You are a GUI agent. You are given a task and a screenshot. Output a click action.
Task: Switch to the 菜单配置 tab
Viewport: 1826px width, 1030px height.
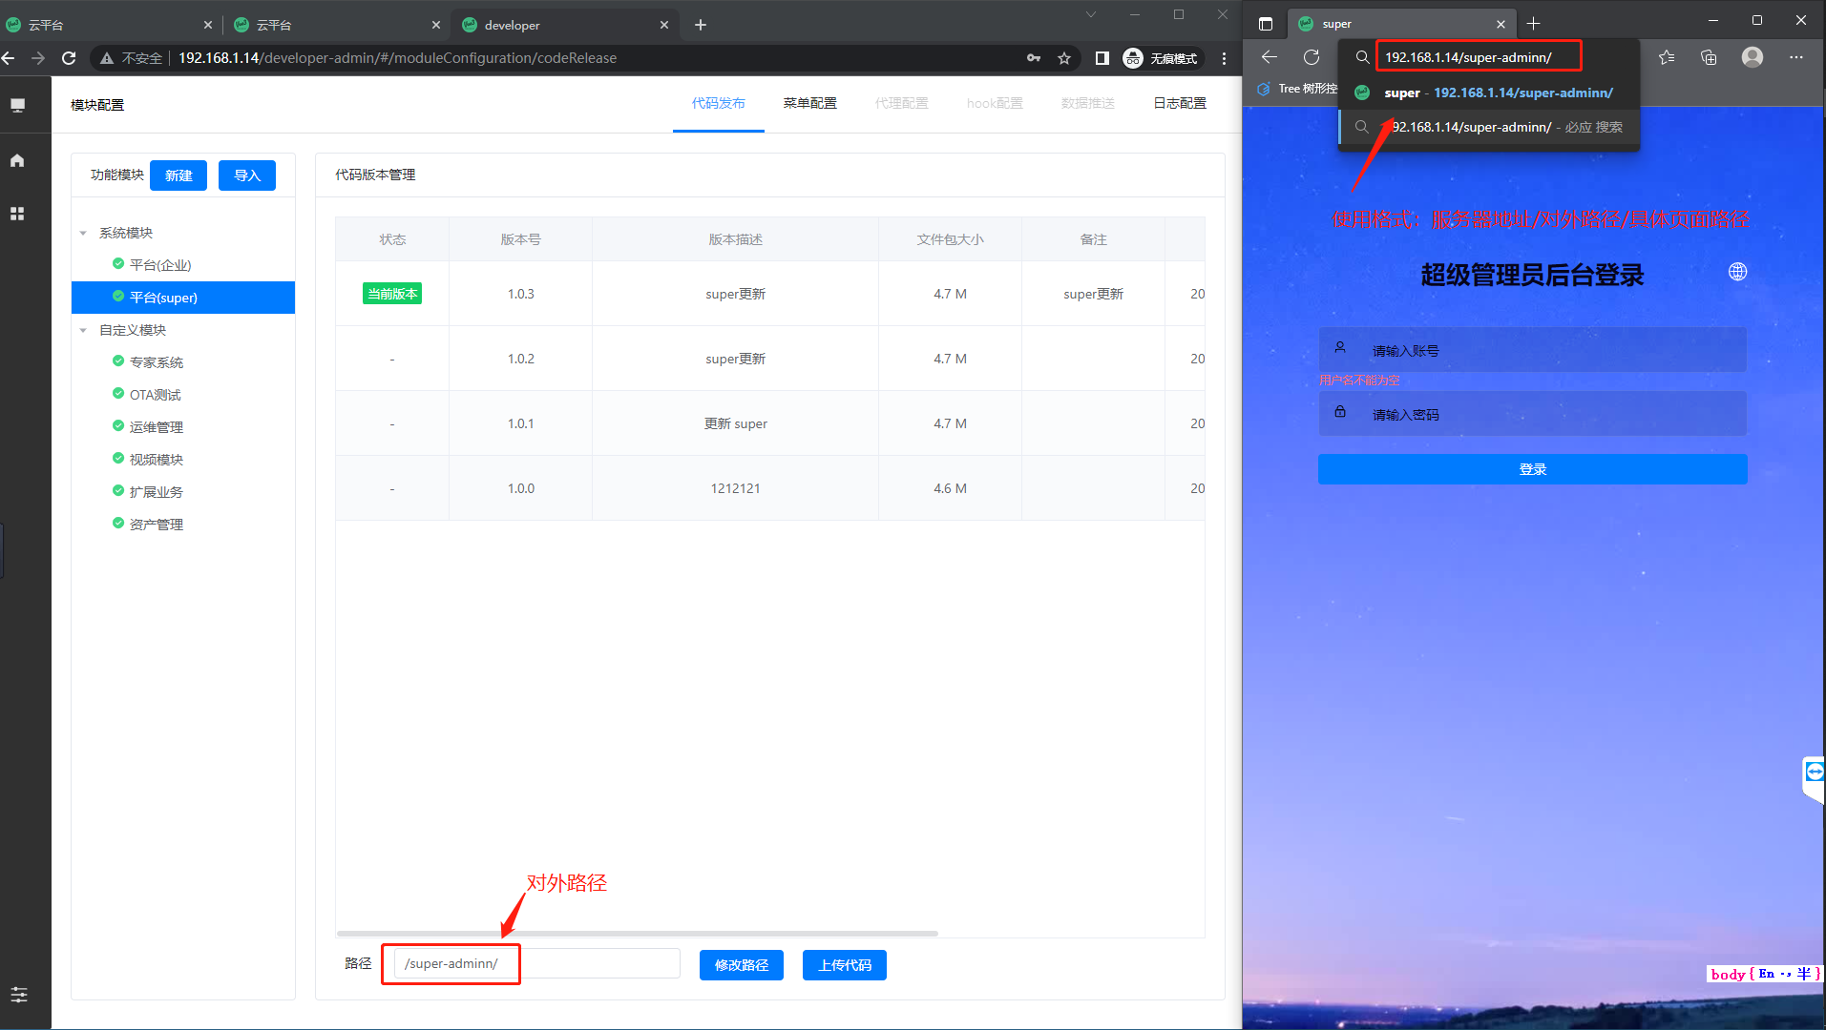[809, 103]
